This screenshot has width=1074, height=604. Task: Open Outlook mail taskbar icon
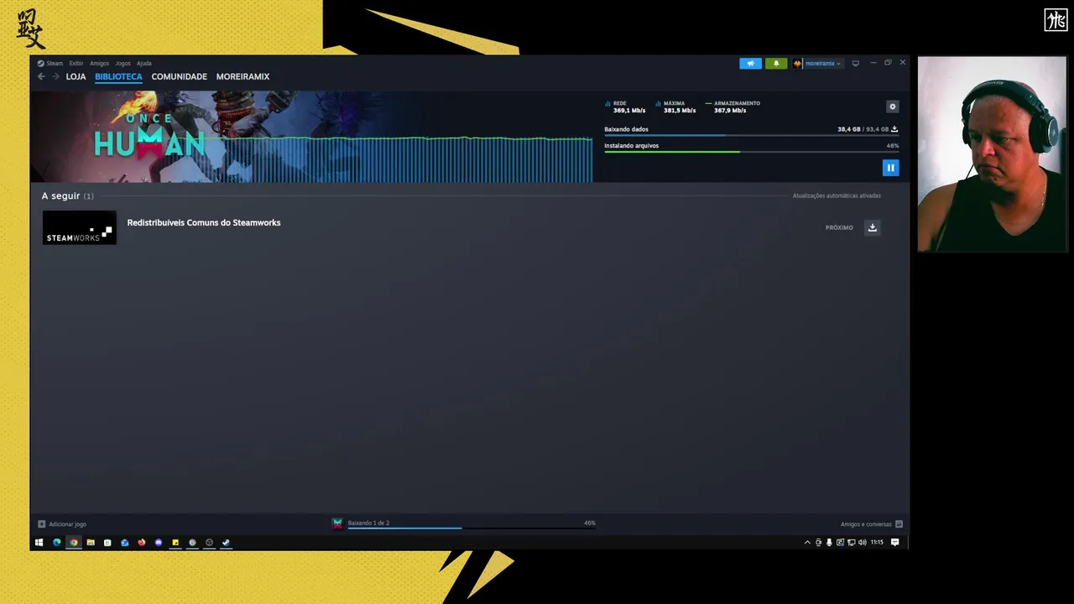[x=124, y=543]
